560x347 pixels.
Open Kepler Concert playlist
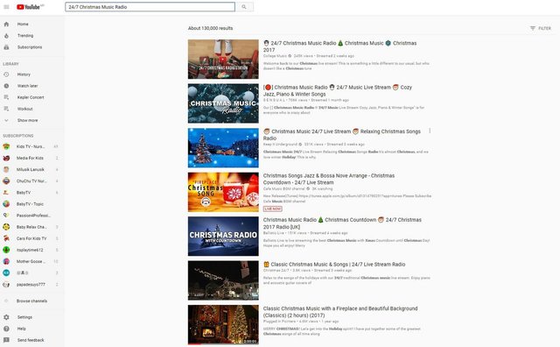(31, 97)
